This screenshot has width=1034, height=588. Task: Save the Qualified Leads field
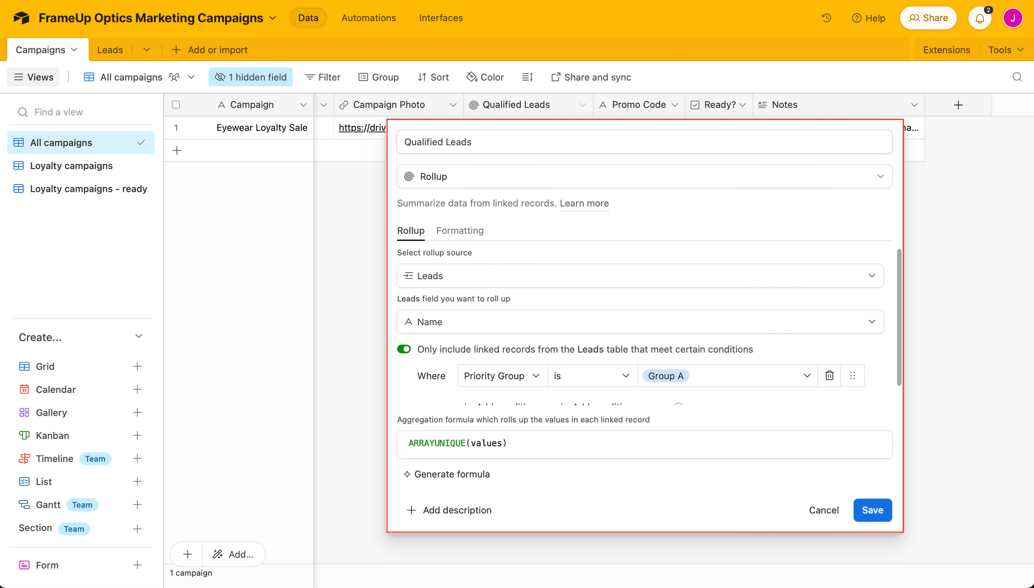tap(872, 510)
